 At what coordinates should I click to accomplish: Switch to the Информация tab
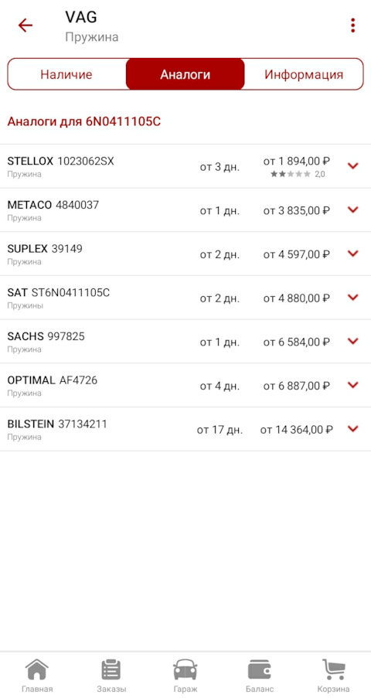[304, 74]
